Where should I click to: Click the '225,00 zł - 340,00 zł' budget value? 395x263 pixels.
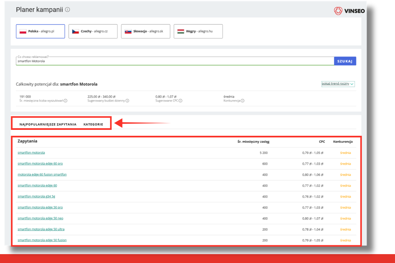101,97
